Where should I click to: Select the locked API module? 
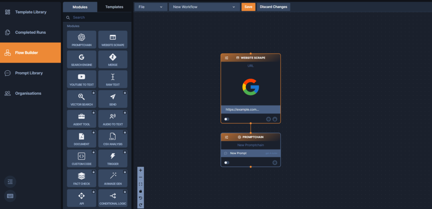tap(81, 198)
